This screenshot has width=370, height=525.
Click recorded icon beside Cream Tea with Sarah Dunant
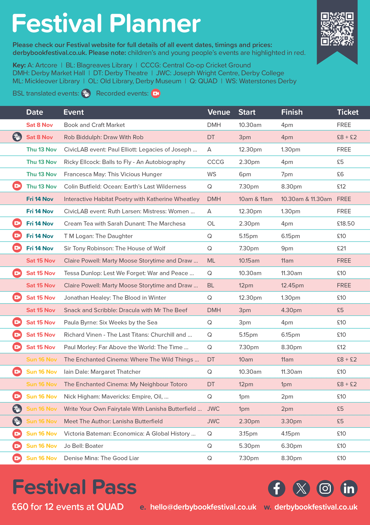[17, 224]
